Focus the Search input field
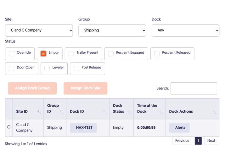The height and width of the screenshot is (168, 225). [194, 89]
